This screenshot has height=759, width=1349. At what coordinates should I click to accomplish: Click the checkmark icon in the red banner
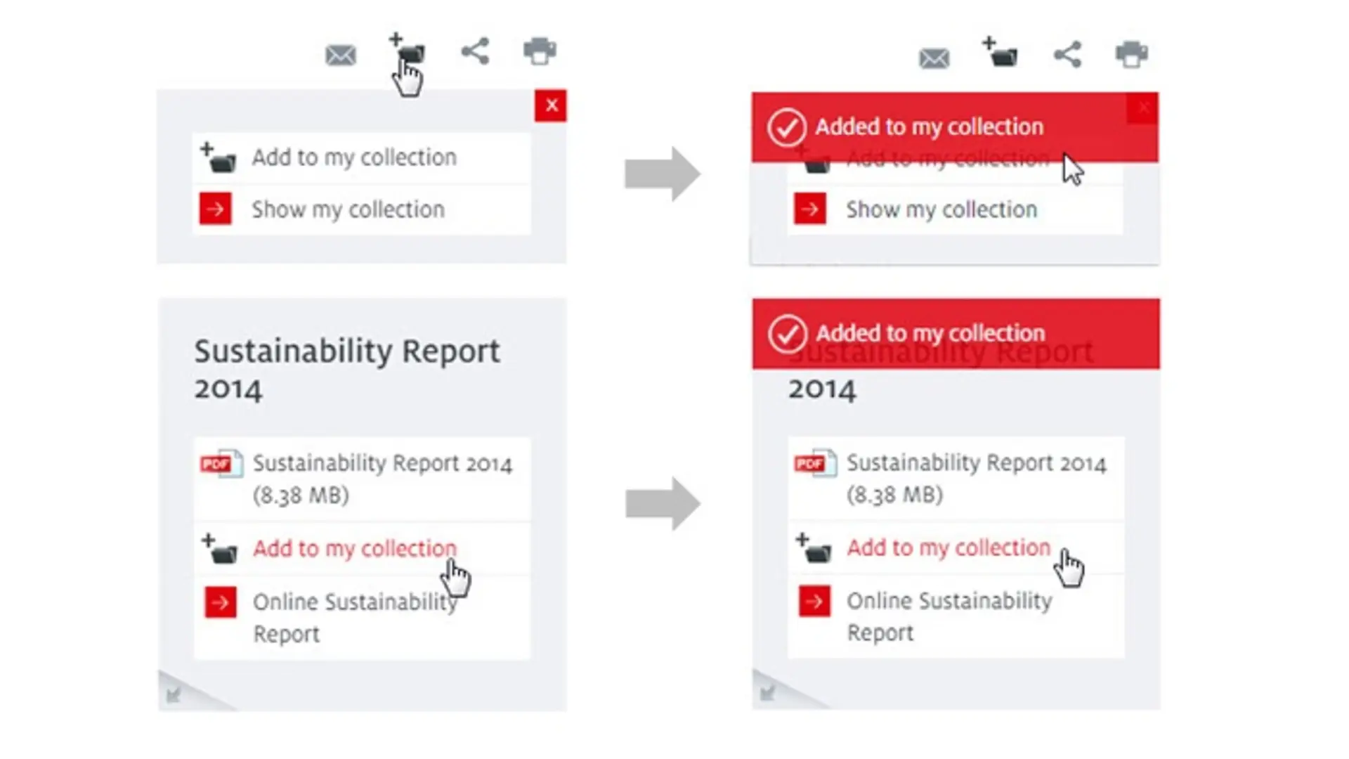click(x=787, y=128)
